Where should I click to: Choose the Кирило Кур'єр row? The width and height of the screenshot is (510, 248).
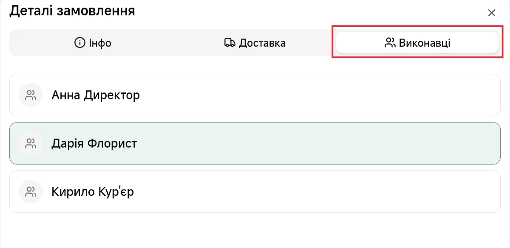(x=255, y=192)
